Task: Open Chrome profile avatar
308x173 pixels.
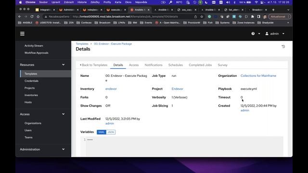Action: [265, 17]
